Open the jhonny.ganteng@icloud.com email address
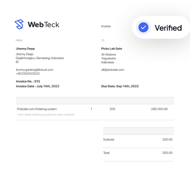 [34, 70]
